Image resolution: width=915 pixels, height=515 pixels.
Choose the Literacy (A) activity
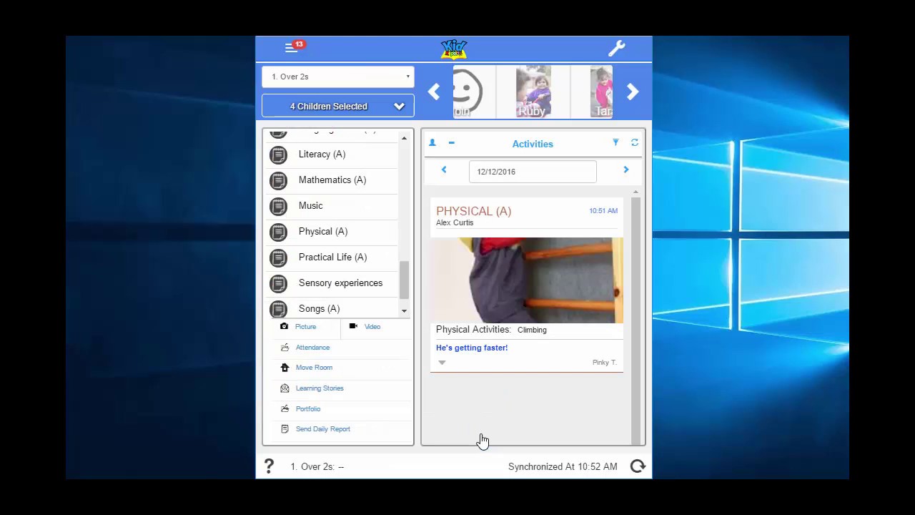tap(322, 154)
